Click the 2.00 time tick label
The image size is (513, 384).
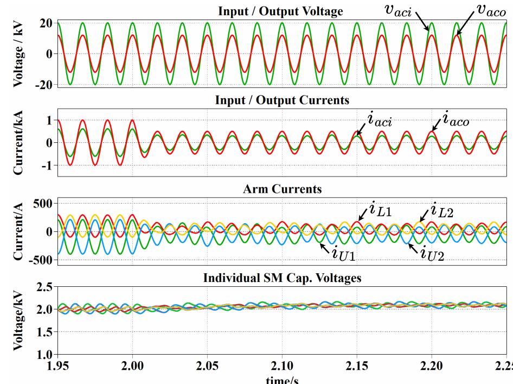(x=132, y=366)
